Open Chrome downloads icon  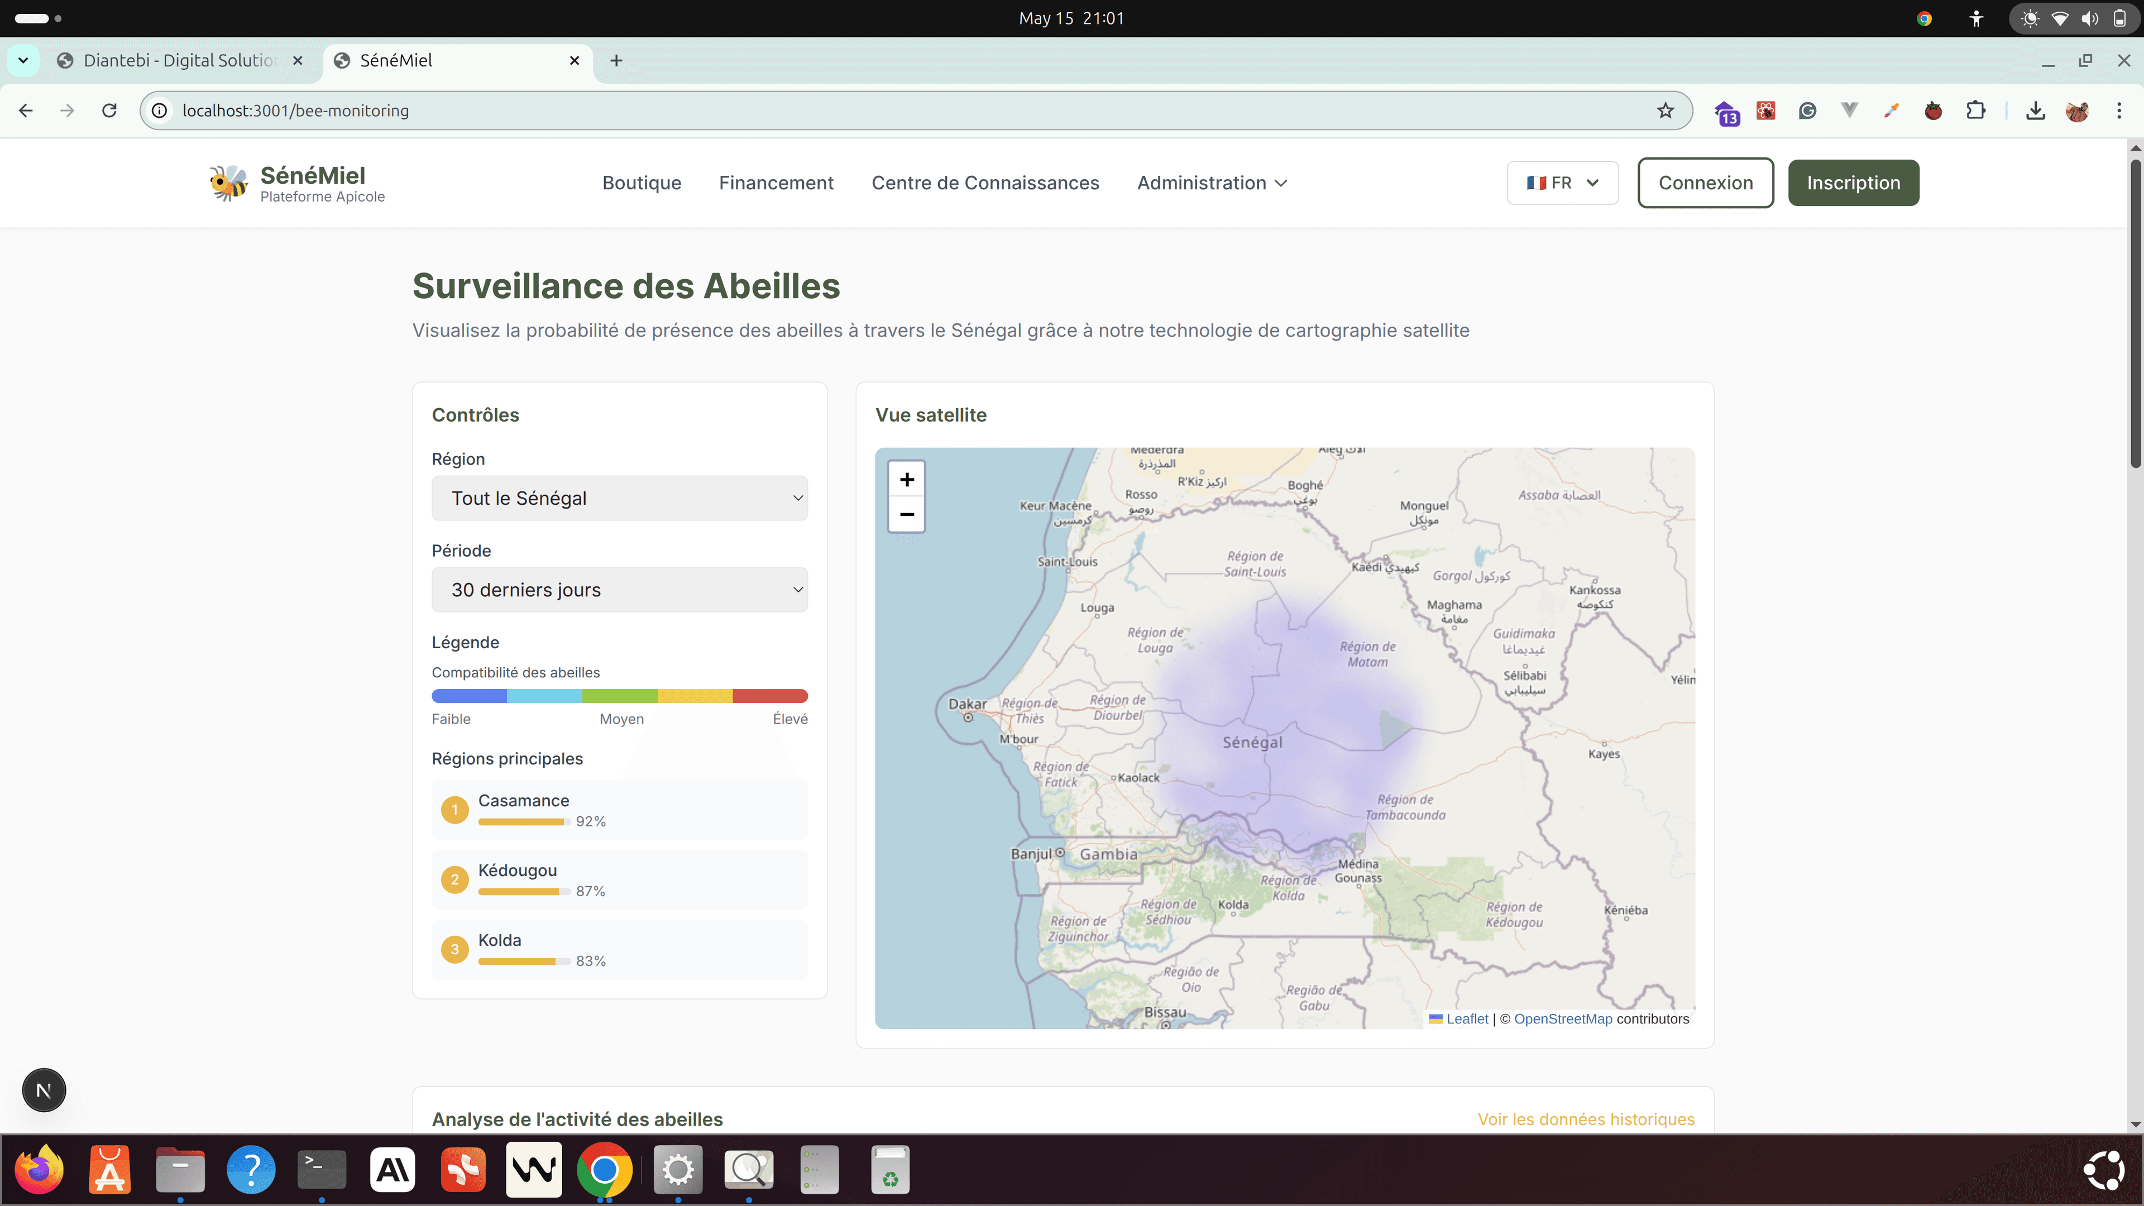pyautogui.click(x=2035, y=111)
